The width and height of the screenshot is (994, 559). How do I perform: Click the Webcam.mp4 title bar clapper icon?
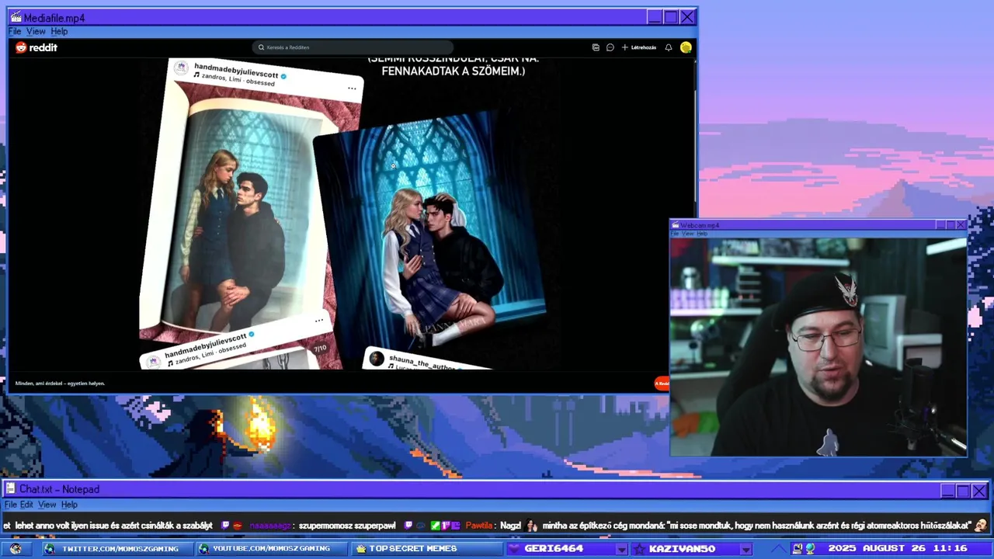coord(676,225)
